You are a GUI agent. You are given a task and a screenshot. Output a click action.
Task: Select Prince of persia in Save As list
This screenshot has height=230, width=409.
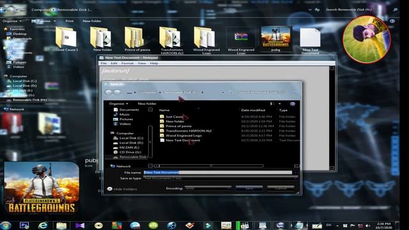click(176, 126)
